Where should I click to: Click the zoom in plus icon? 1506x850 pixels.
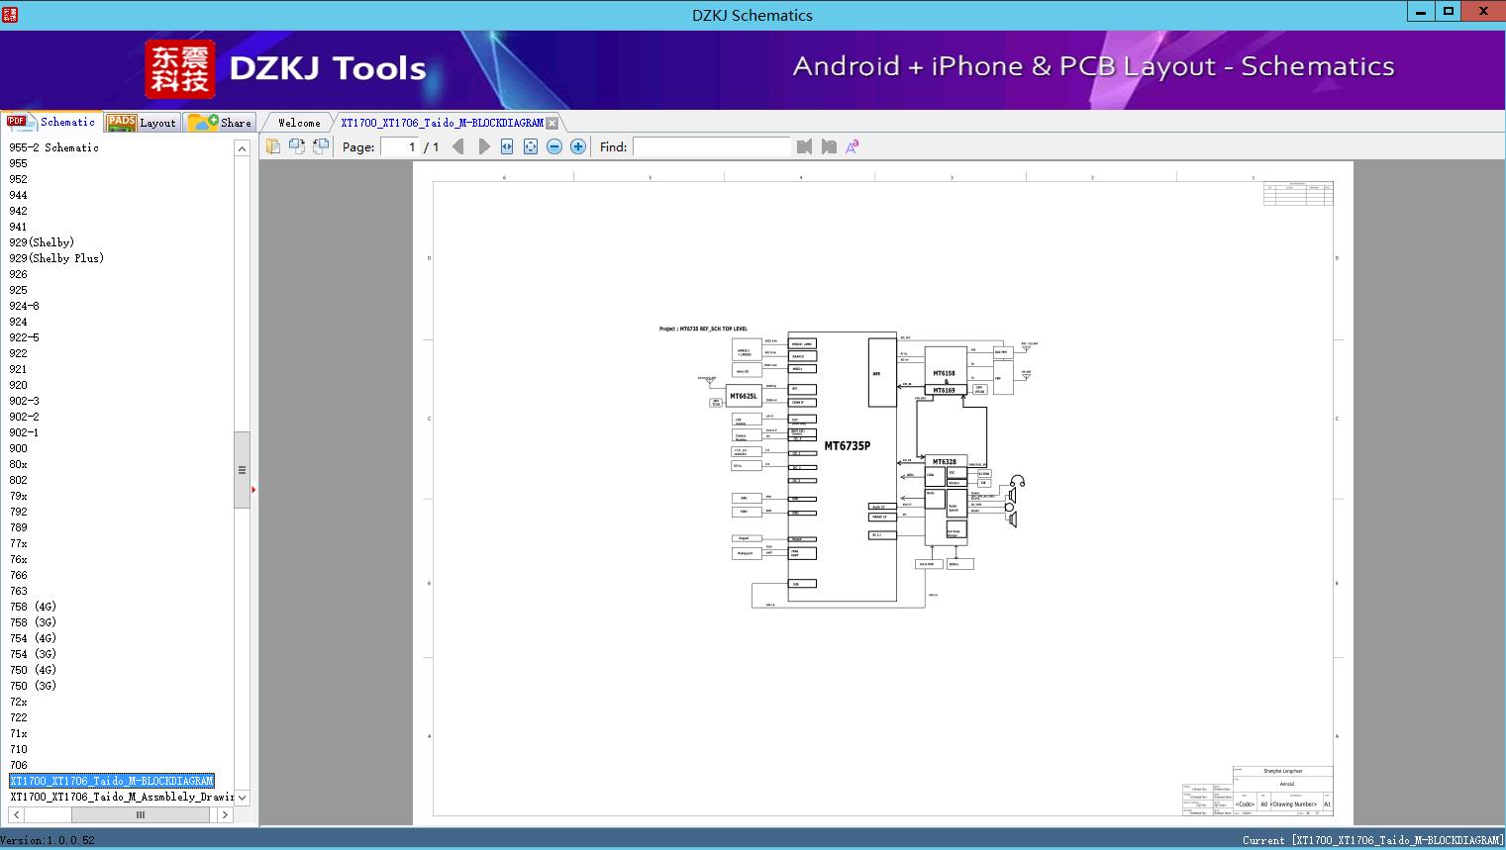tap(578, 146)
